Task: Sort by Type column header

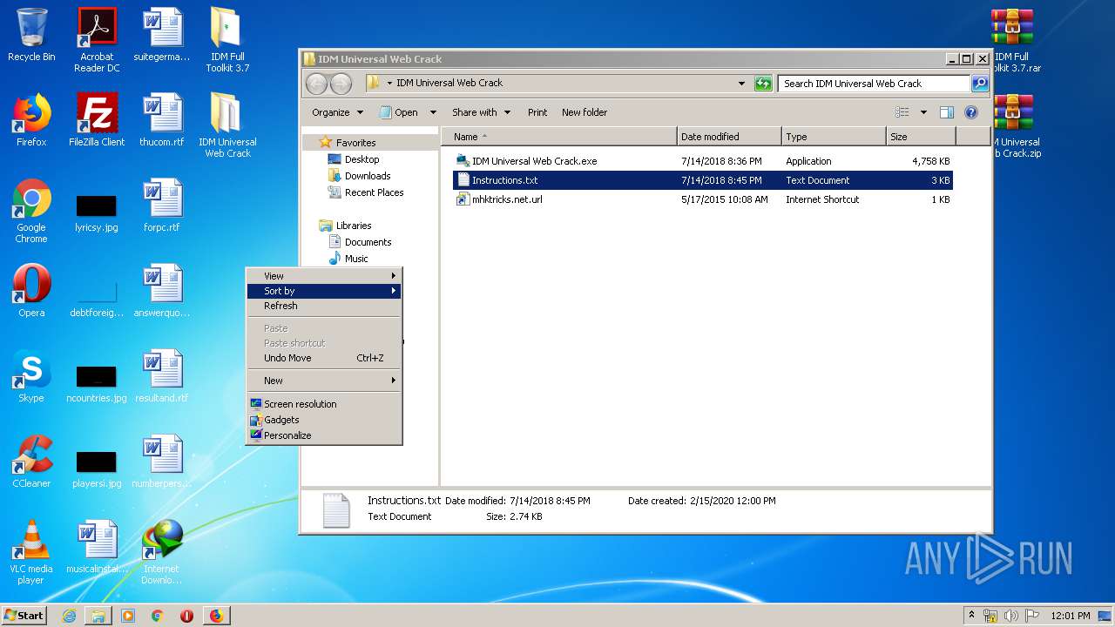Action: [834, 137]
